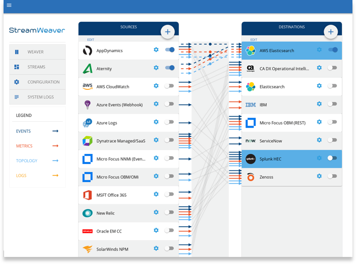This screenshot has height=264, width=356.
Task: Open the hamburger menu in the top bar
Action: 9,5
